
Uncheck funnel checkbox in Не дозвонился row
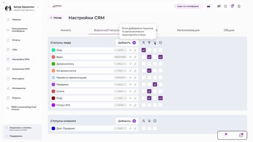(149, 71)
